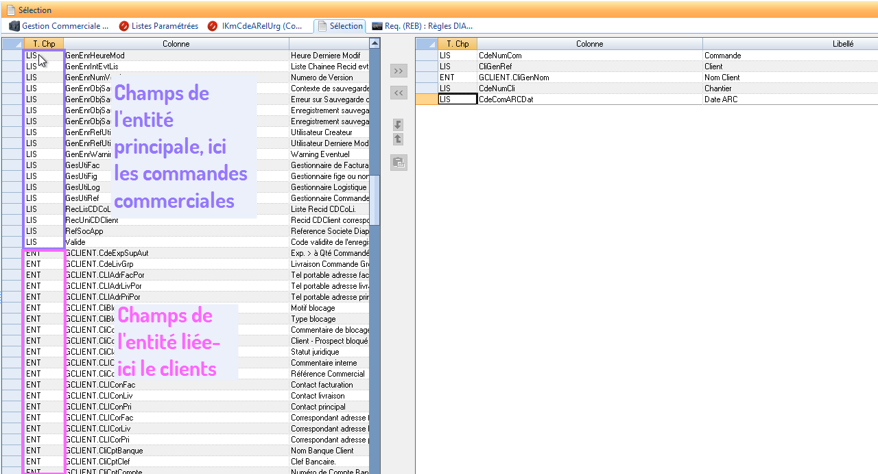Viewport: 878px width, 474px height.
Task: Click the right grid Libellé column header
Action: [x=842, y=44]
